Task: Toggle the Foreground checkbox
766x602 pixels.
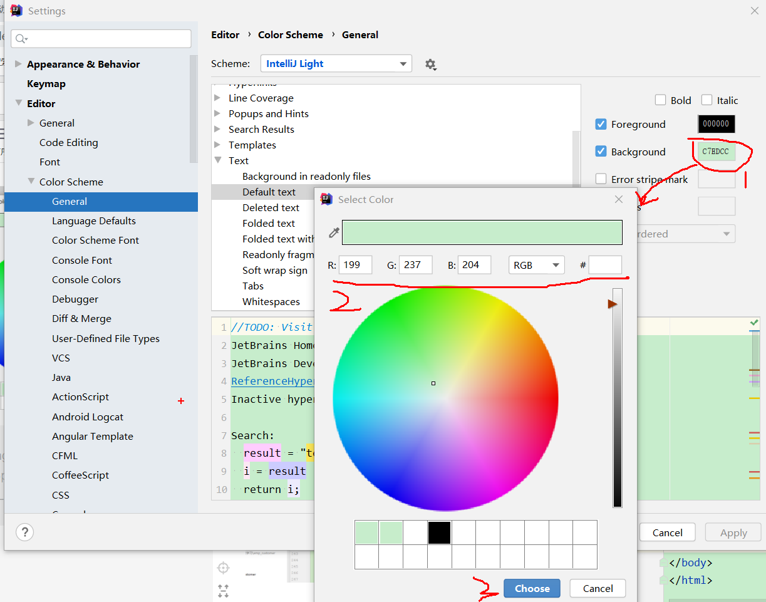Action: point(601,124)
